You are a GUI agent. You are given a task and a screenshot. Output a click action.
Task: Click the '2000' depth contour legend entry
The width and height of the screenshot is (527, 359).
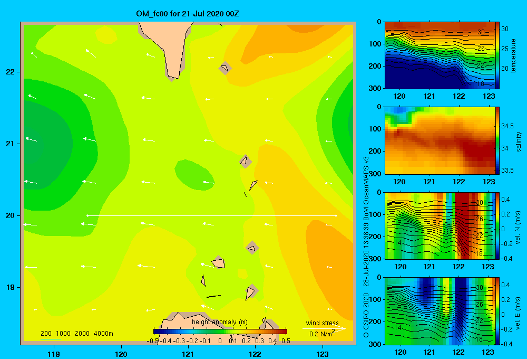click(x=82, y=334)
